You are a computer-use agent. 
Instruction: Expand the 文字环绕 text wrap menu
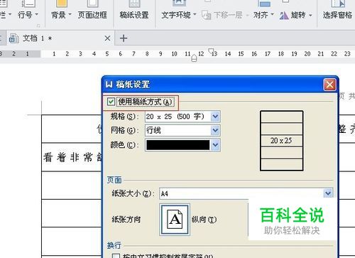[179, 15]
